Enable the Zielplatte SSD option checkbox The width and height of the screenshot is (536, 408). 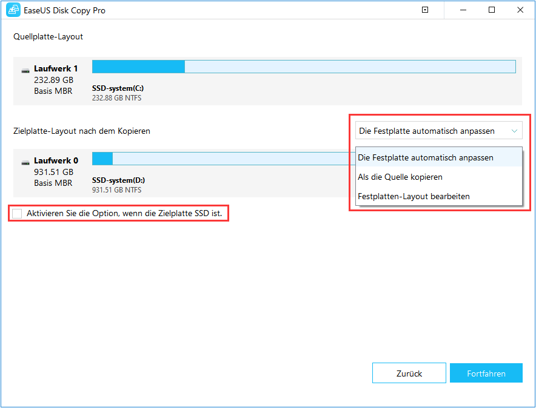(17, 214)
